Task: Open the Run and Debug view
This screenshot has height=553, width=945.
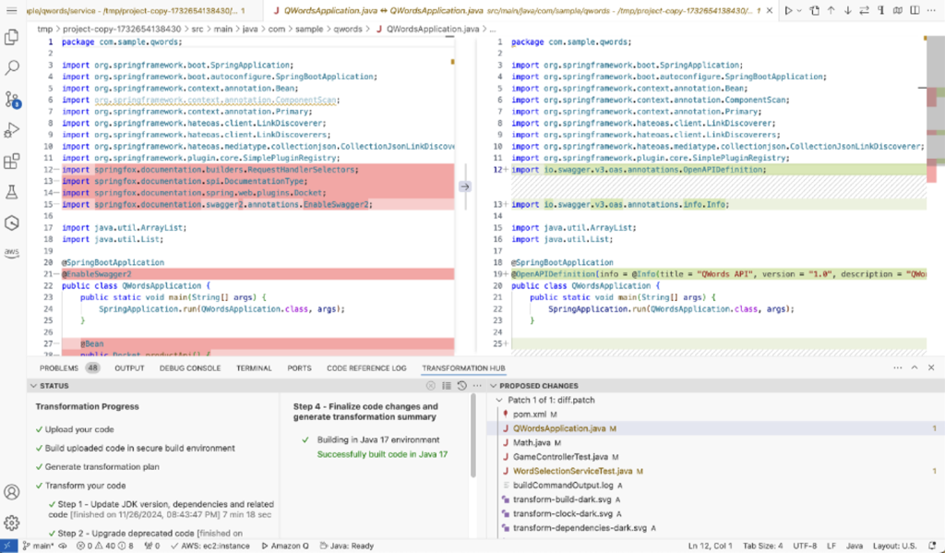Action: (x=13, y=130)
